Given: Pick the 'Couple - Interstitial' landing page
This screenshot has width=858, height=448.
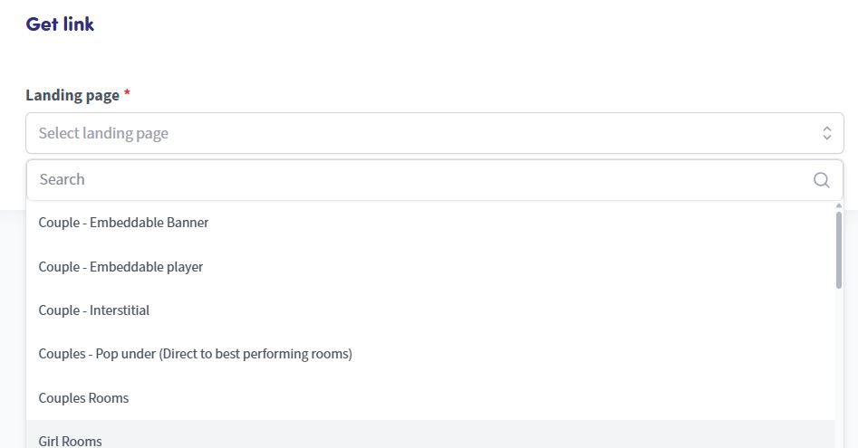Looking at the screenshot, I should point(94,310).
